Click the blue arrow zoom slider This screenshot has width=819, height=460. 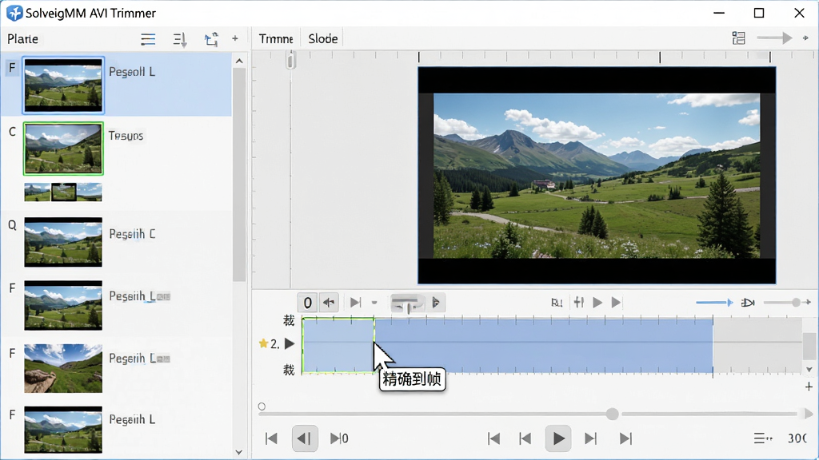[x=714, y=303]
